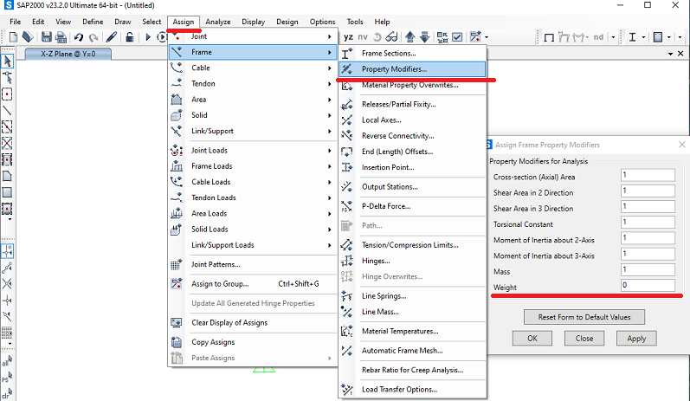Click the Weight modifier input field
Screen dimensions: 690x401
[648, 286]
